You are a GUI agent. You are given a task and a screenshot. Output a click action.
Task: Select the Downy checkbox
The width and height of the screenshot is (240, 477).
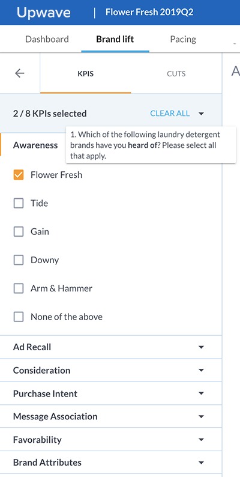click(x=19, y=260)
